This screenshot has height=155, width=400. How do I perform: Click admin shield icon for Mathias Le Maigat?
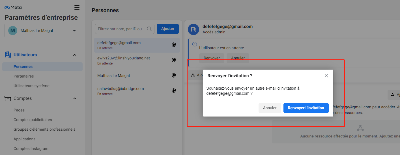pos(174,75)
